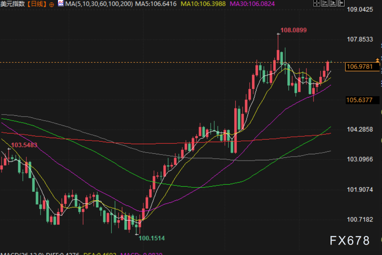Click the MA10:106.3988 readout
This screenshot has height=255, width=382.
pos(203,4)
